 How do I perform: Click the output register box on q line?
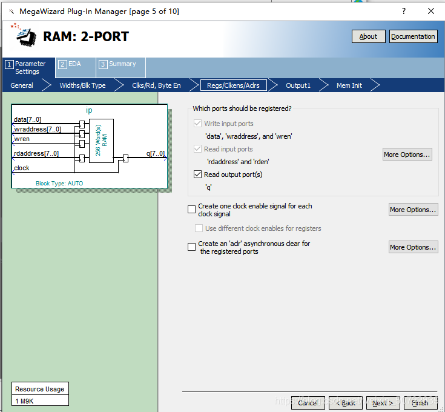pos(125,158)
